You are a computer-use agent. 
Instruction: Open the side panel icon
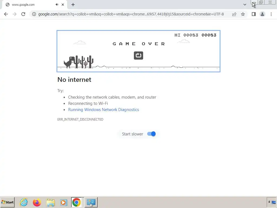254,14
